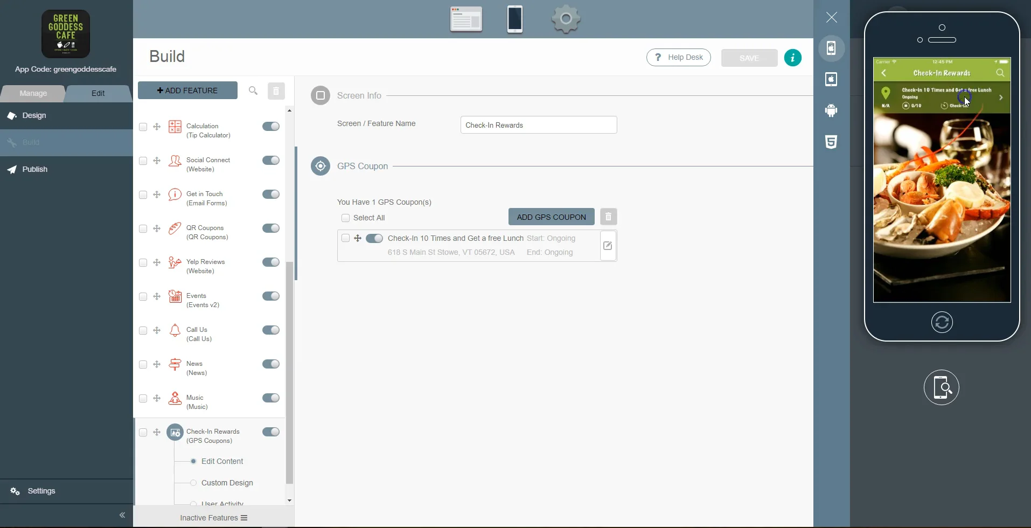Disable the Calculation tip calculator toggle
Image resolution: width=1031 pixels, height=528 pixels.
(x=270, y=126)
